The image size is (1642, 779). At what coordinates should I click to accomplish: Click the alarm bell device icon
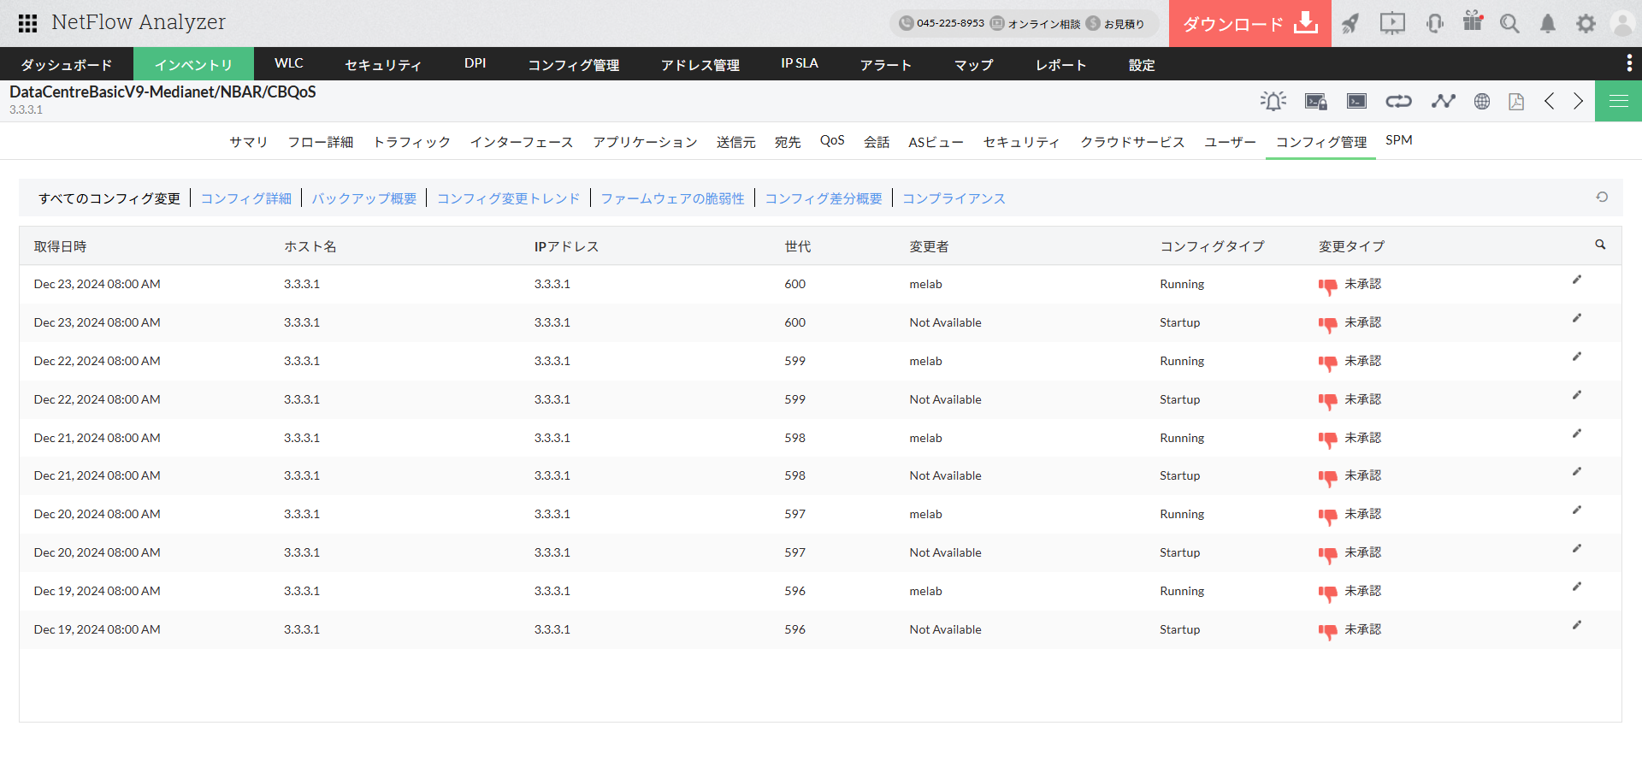coord(1273,101)
